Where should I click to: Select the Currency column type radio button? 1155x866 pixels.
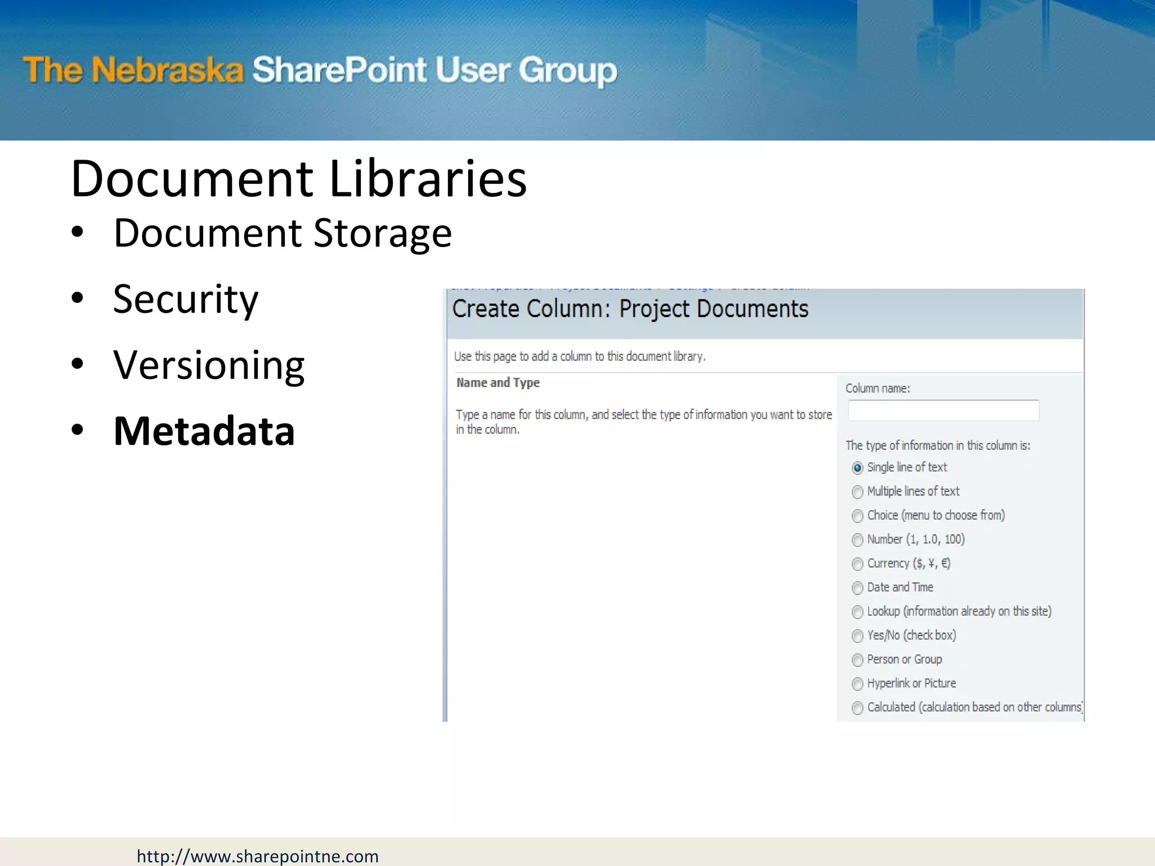pyautogui.click(x=857, y=564)
